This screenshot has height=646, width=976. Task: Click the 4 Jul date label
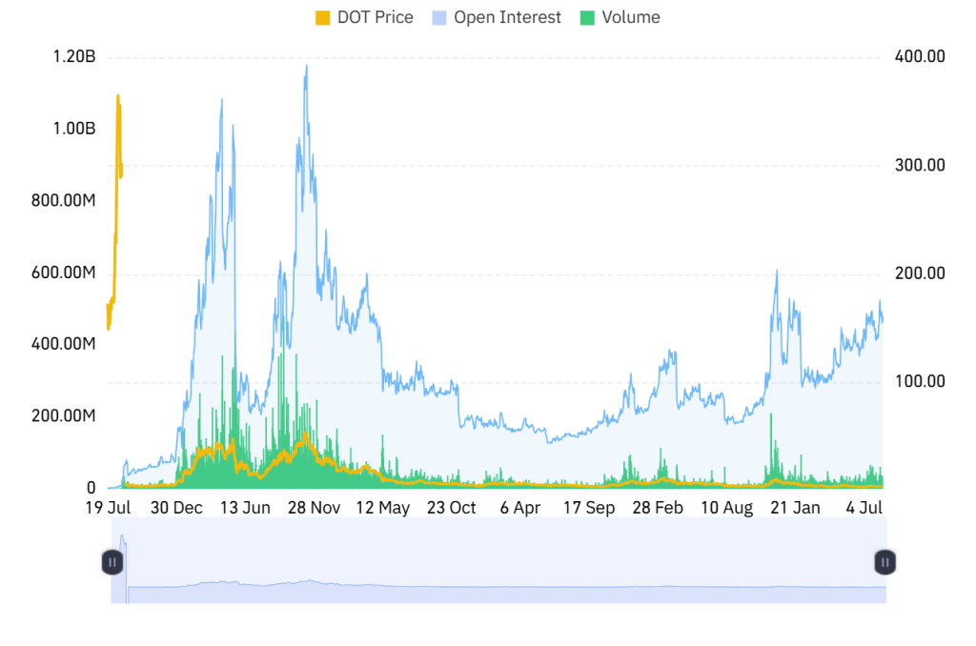864,508
